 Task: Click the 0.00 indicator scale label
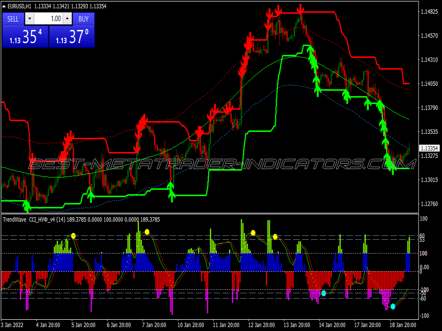click(424, 267)
